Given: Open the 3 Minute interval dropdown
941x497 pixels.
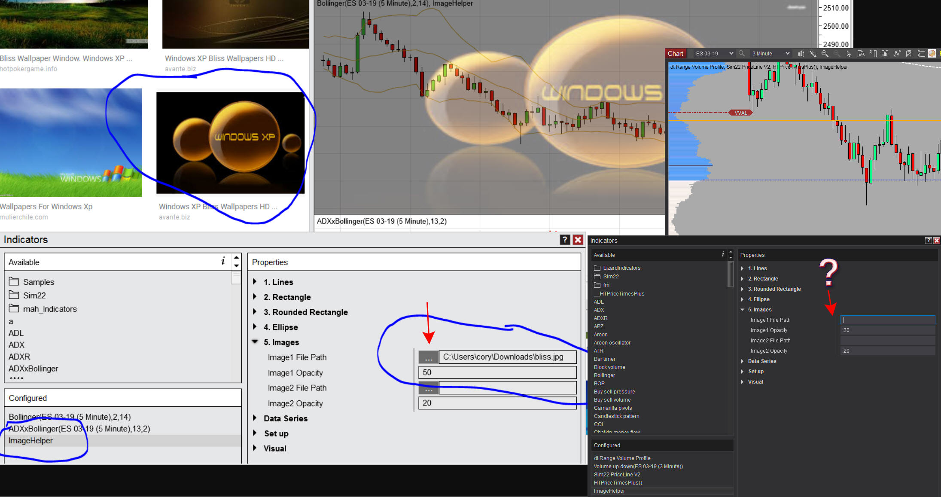Looking at the screenshot, I should click(770, 54).
